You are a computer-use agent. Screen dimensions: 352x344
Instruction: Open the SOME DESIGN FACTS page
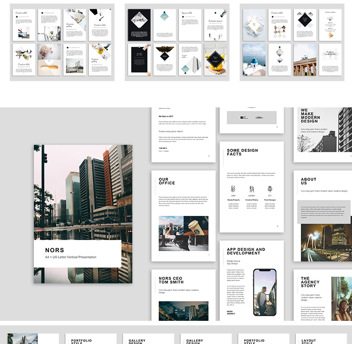[252, 187]
